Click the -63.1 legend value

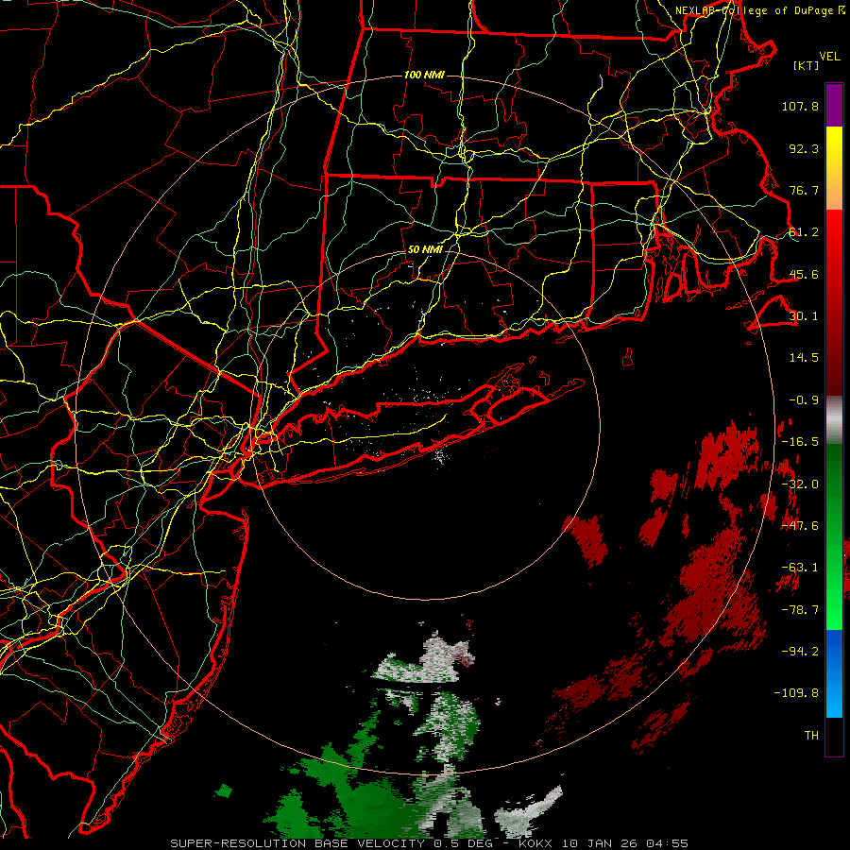tap(800, 568)
